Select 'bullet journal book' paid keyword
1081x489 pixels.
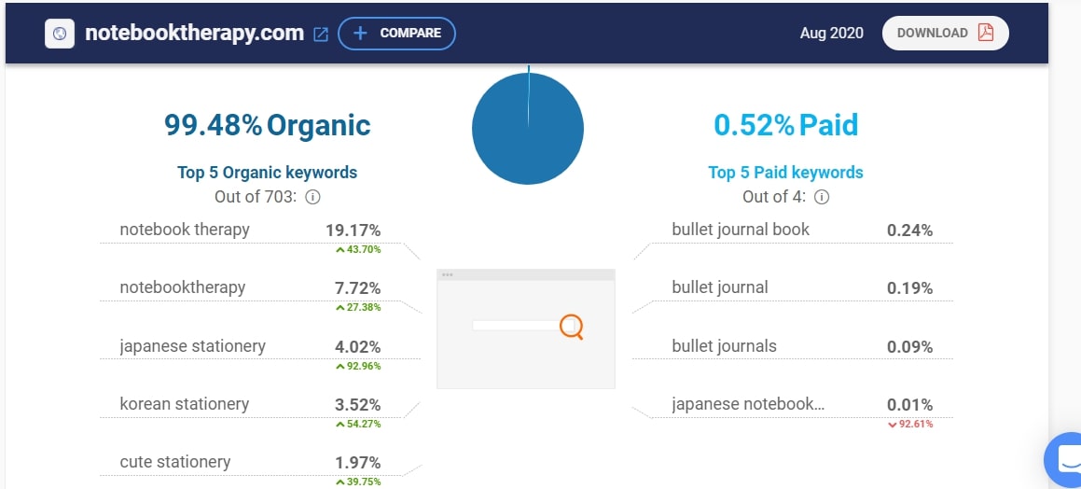(x=741, y=230)
